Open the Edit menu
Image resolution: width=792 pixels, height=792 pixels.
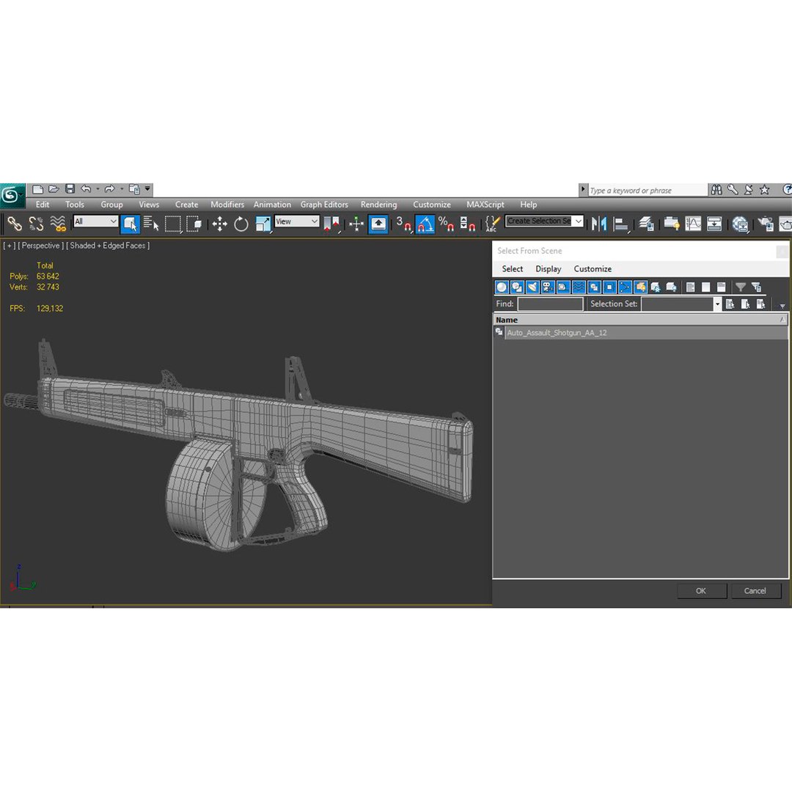[x=43, y=205]
